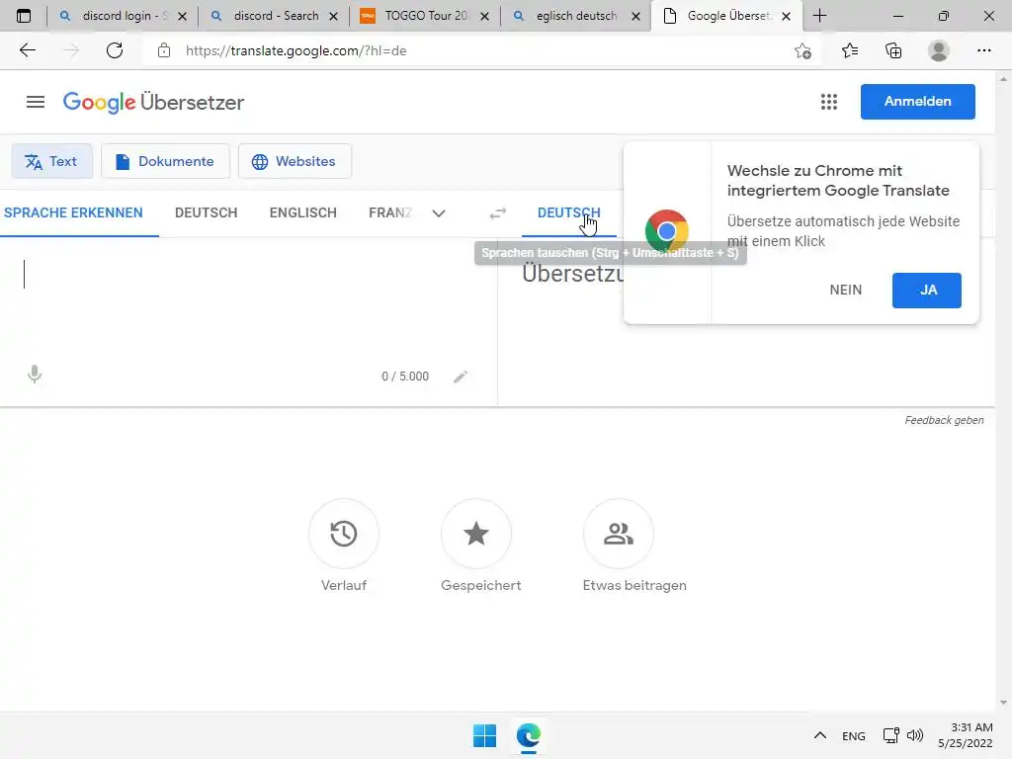View site info via the lock icon
Viewport: 1012px width, 759px height.
164,50
